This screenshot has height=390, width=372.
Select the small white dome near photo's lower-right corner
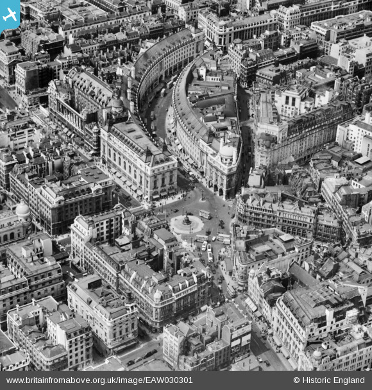coord(317,354)
